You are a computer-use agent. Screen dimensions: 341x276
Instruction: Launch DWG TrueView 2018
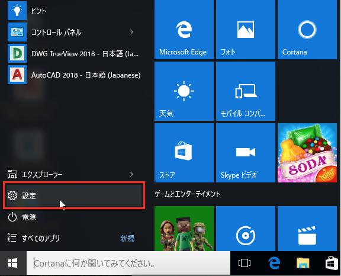click(74, 53)
